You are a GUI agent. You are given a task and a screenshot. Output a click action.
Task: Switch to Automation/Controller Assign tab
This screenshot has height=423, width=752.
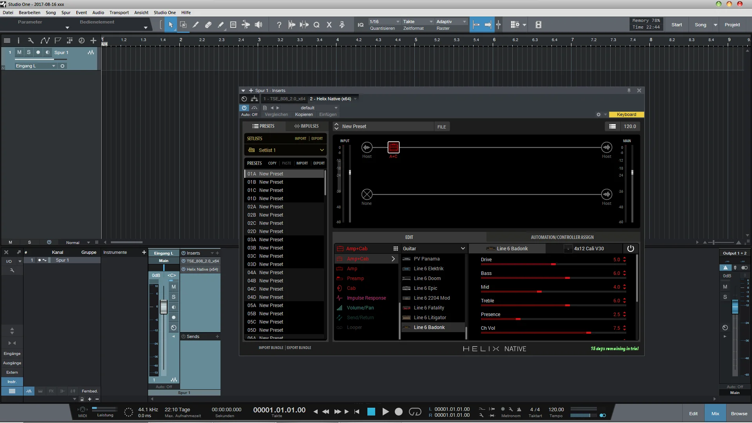pyautogui.click(x=562, y=237)
